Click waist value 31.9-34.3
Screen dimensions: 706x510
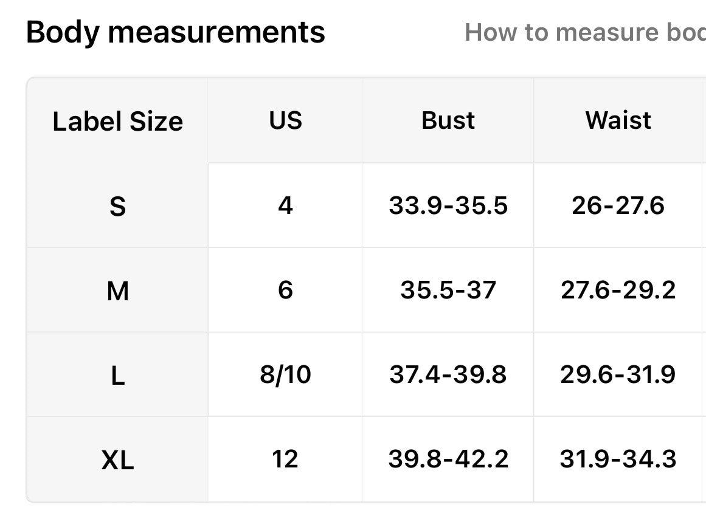click(618, 459)
